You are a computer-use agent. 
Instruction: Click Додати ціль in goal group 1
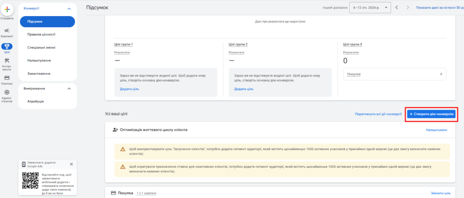pyautogui.click(x=129, y=89)
